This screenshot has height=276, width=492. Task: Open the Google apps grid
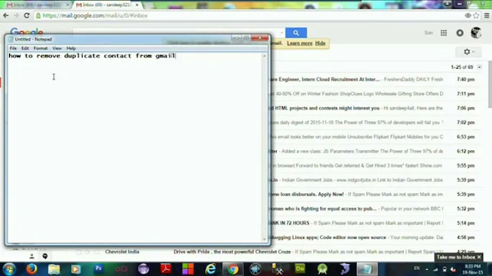point(443,33)
